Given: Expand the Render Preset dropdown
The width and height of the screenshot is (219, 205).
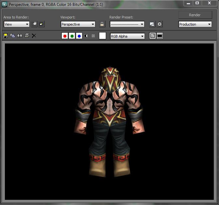Looking at the screenshot, I should pyautogui.click(x=127, y=24).
